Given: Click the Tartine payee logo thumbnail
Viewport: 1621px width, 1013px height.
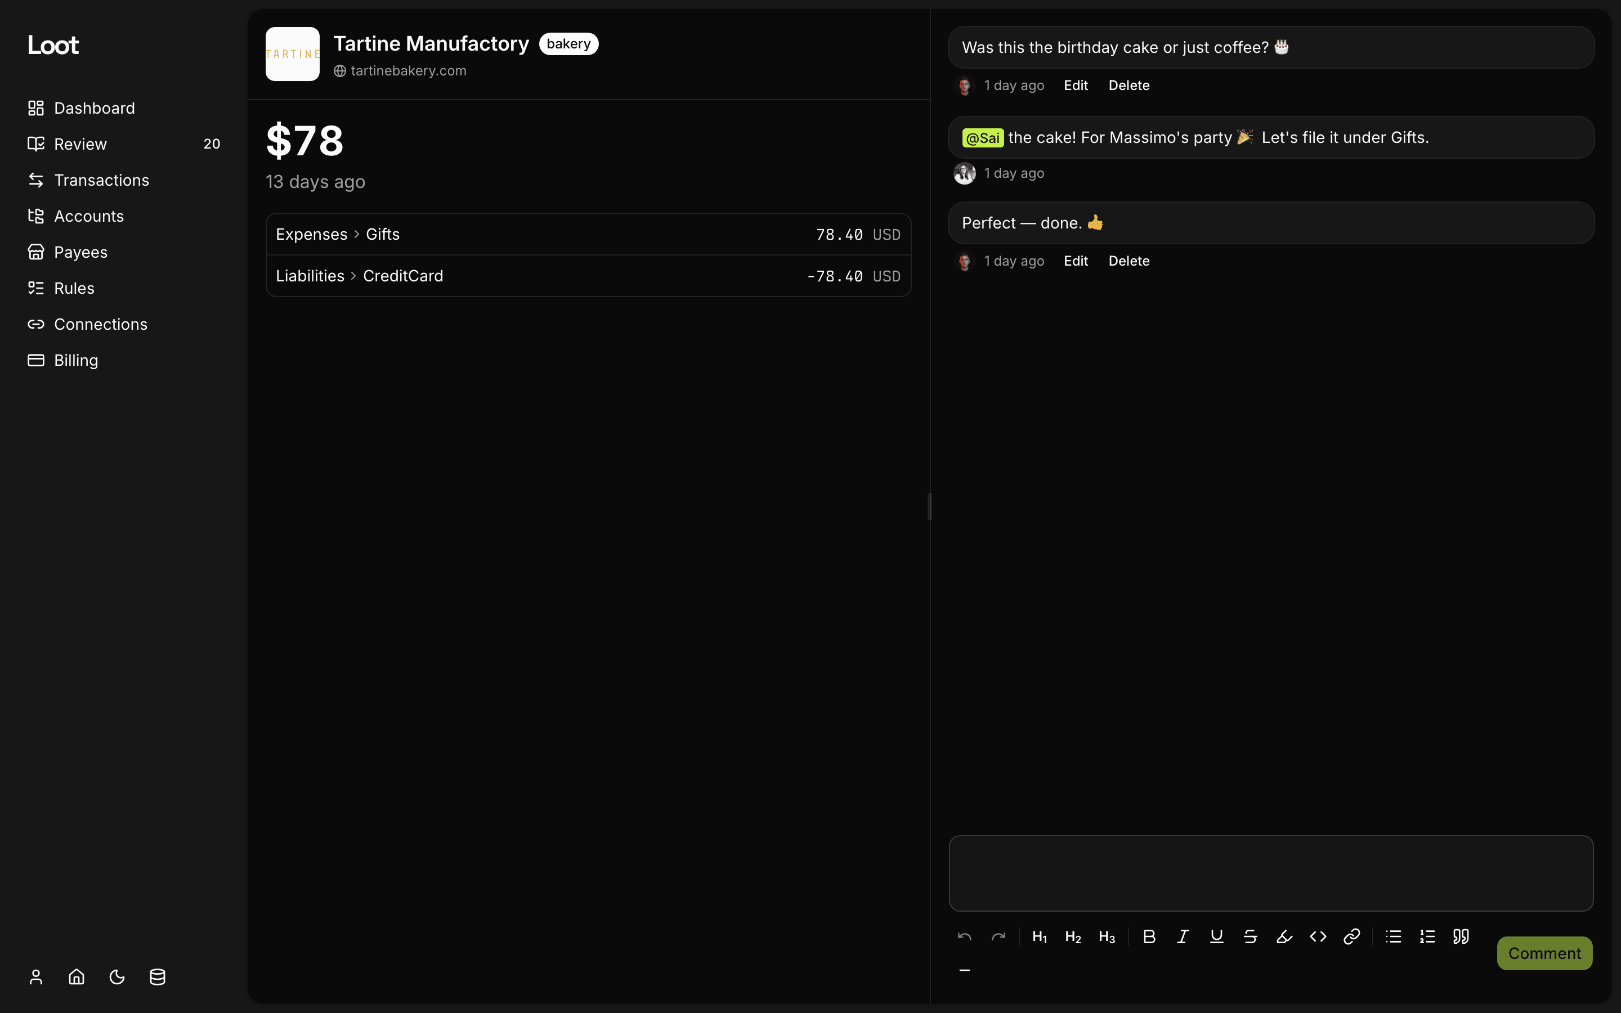Looking at the screenshot, I should [x=293, y=54].
